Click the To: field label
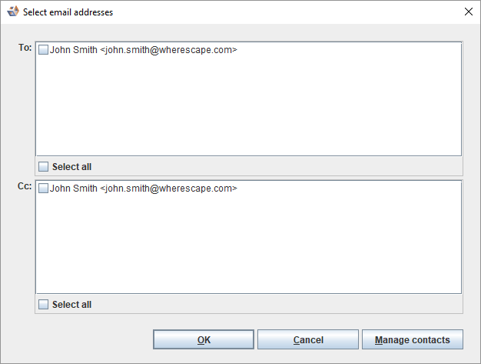This screenshot has height=364, width=481. pyautogui.click(x=25, y=48)
